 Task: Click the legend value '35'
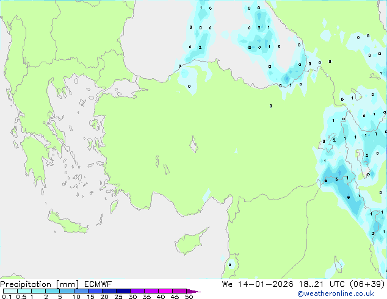(x=146, y=297)
